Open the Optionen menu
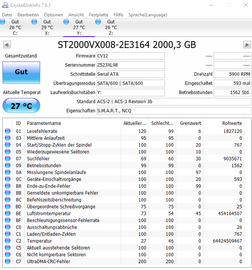The height and width of the screenshot is (270, 252). click(x=54, y=15)
